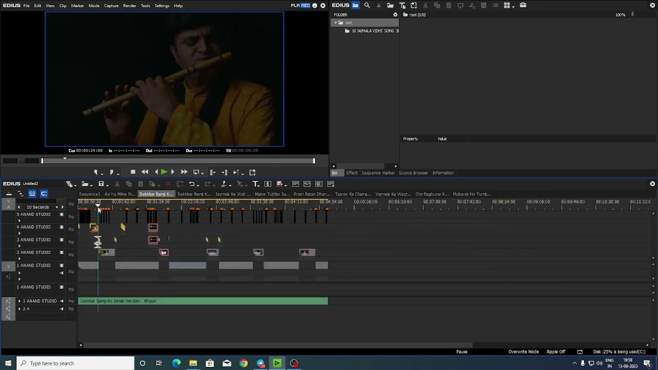Switch to Ayi hu Milne Pi... tab

[120, 194]
